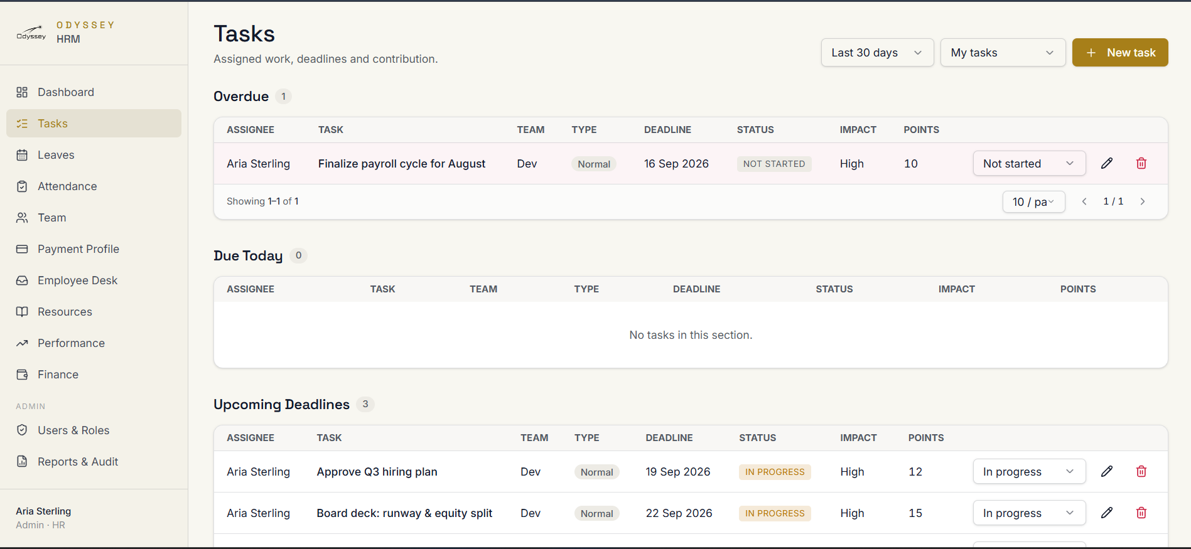Click the Resources book icon
Image resolution: width=1191 pixels, height=549 pixels.
pos(22,312)
